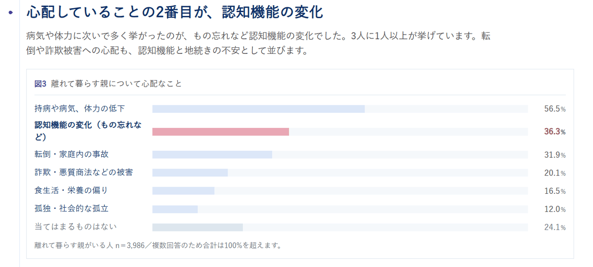This screenshot has height=267, width=593.
Task: Click the pink 認知機能の変化 bar
Action: tap(220, 132)
